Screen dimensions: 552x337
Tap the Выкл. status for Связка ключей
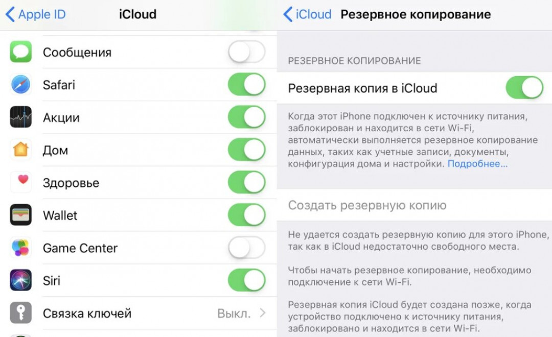(x=234, y=313)
